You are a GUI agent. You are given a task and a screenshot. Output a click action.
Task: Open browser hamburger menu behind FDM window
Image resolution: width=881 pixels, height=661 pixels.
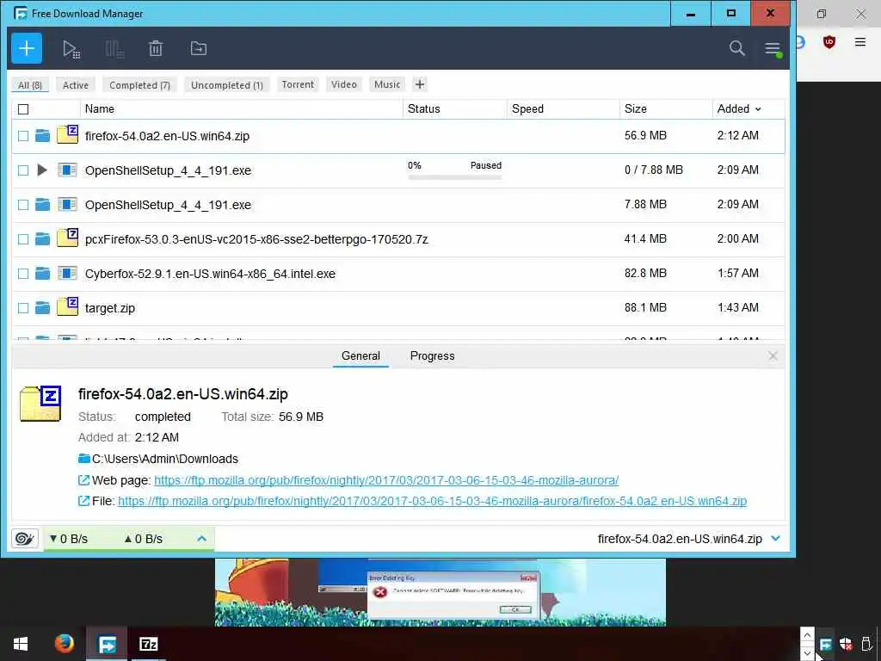(859, 41)
